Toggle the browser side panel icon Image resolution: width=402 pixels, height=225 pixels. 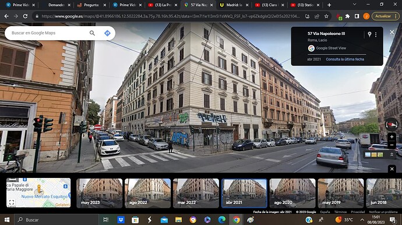[357, 16]
